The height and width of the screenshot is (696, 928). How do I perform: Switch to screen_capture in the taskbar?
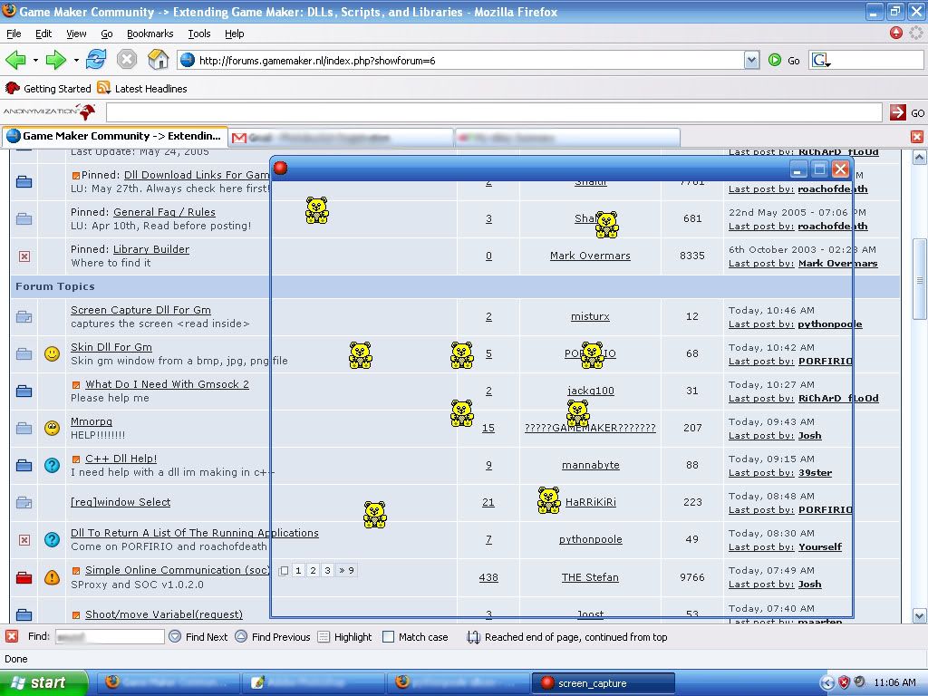pyautogui.click(x=604, y=683)
